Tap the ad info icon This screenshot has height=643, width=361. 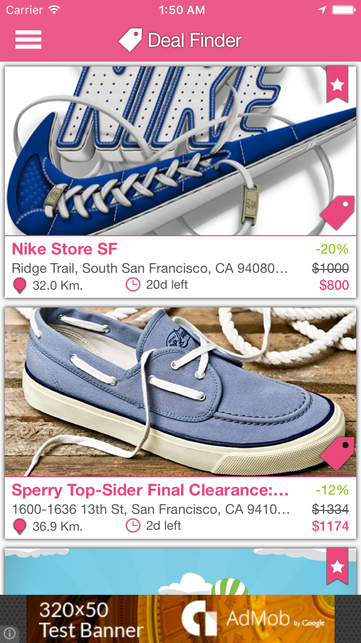pyautogui.click(x=10, y=633)
